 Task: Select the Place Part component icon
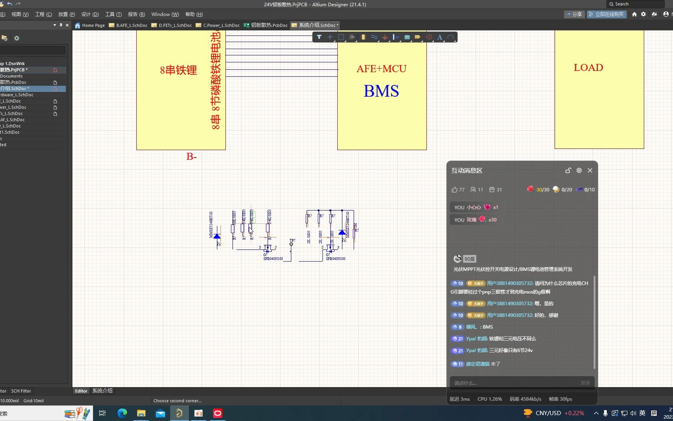point(363,37)
